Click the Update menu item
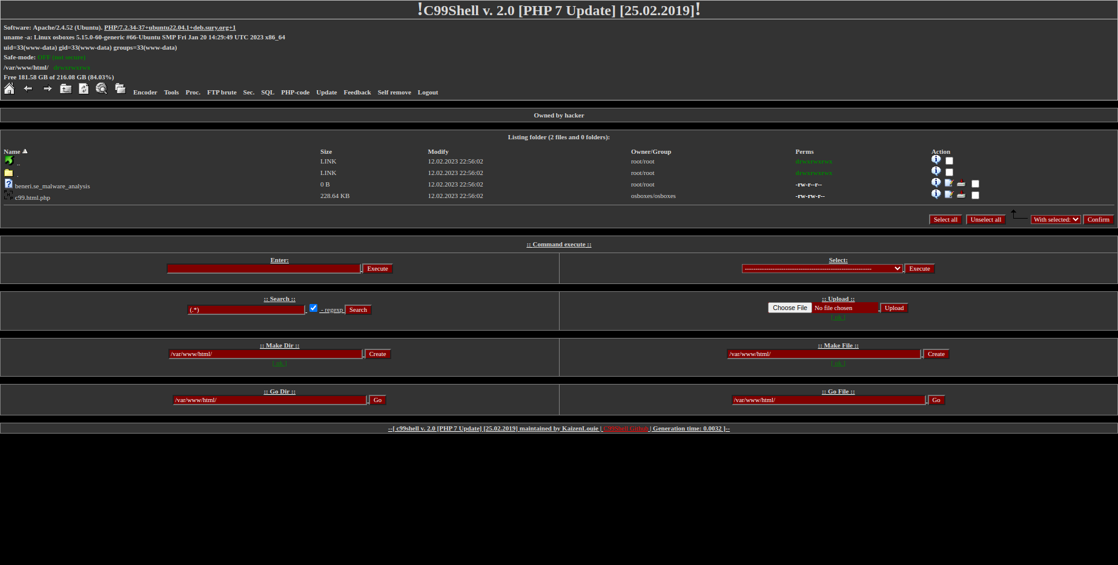The image size is (1118, 565). [x=326, y=93]
